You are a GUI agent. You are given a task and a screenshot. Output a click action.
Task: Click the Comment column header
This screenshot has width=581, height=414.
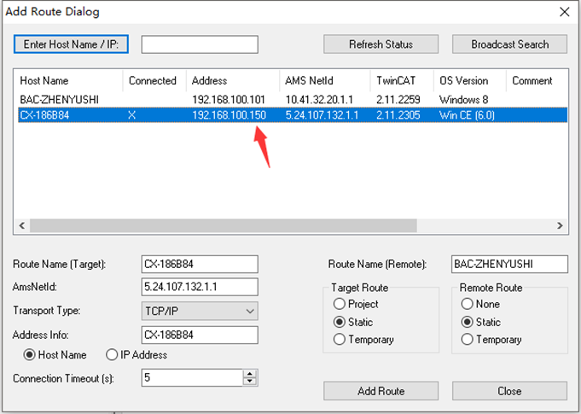click(x=537, y=81)
